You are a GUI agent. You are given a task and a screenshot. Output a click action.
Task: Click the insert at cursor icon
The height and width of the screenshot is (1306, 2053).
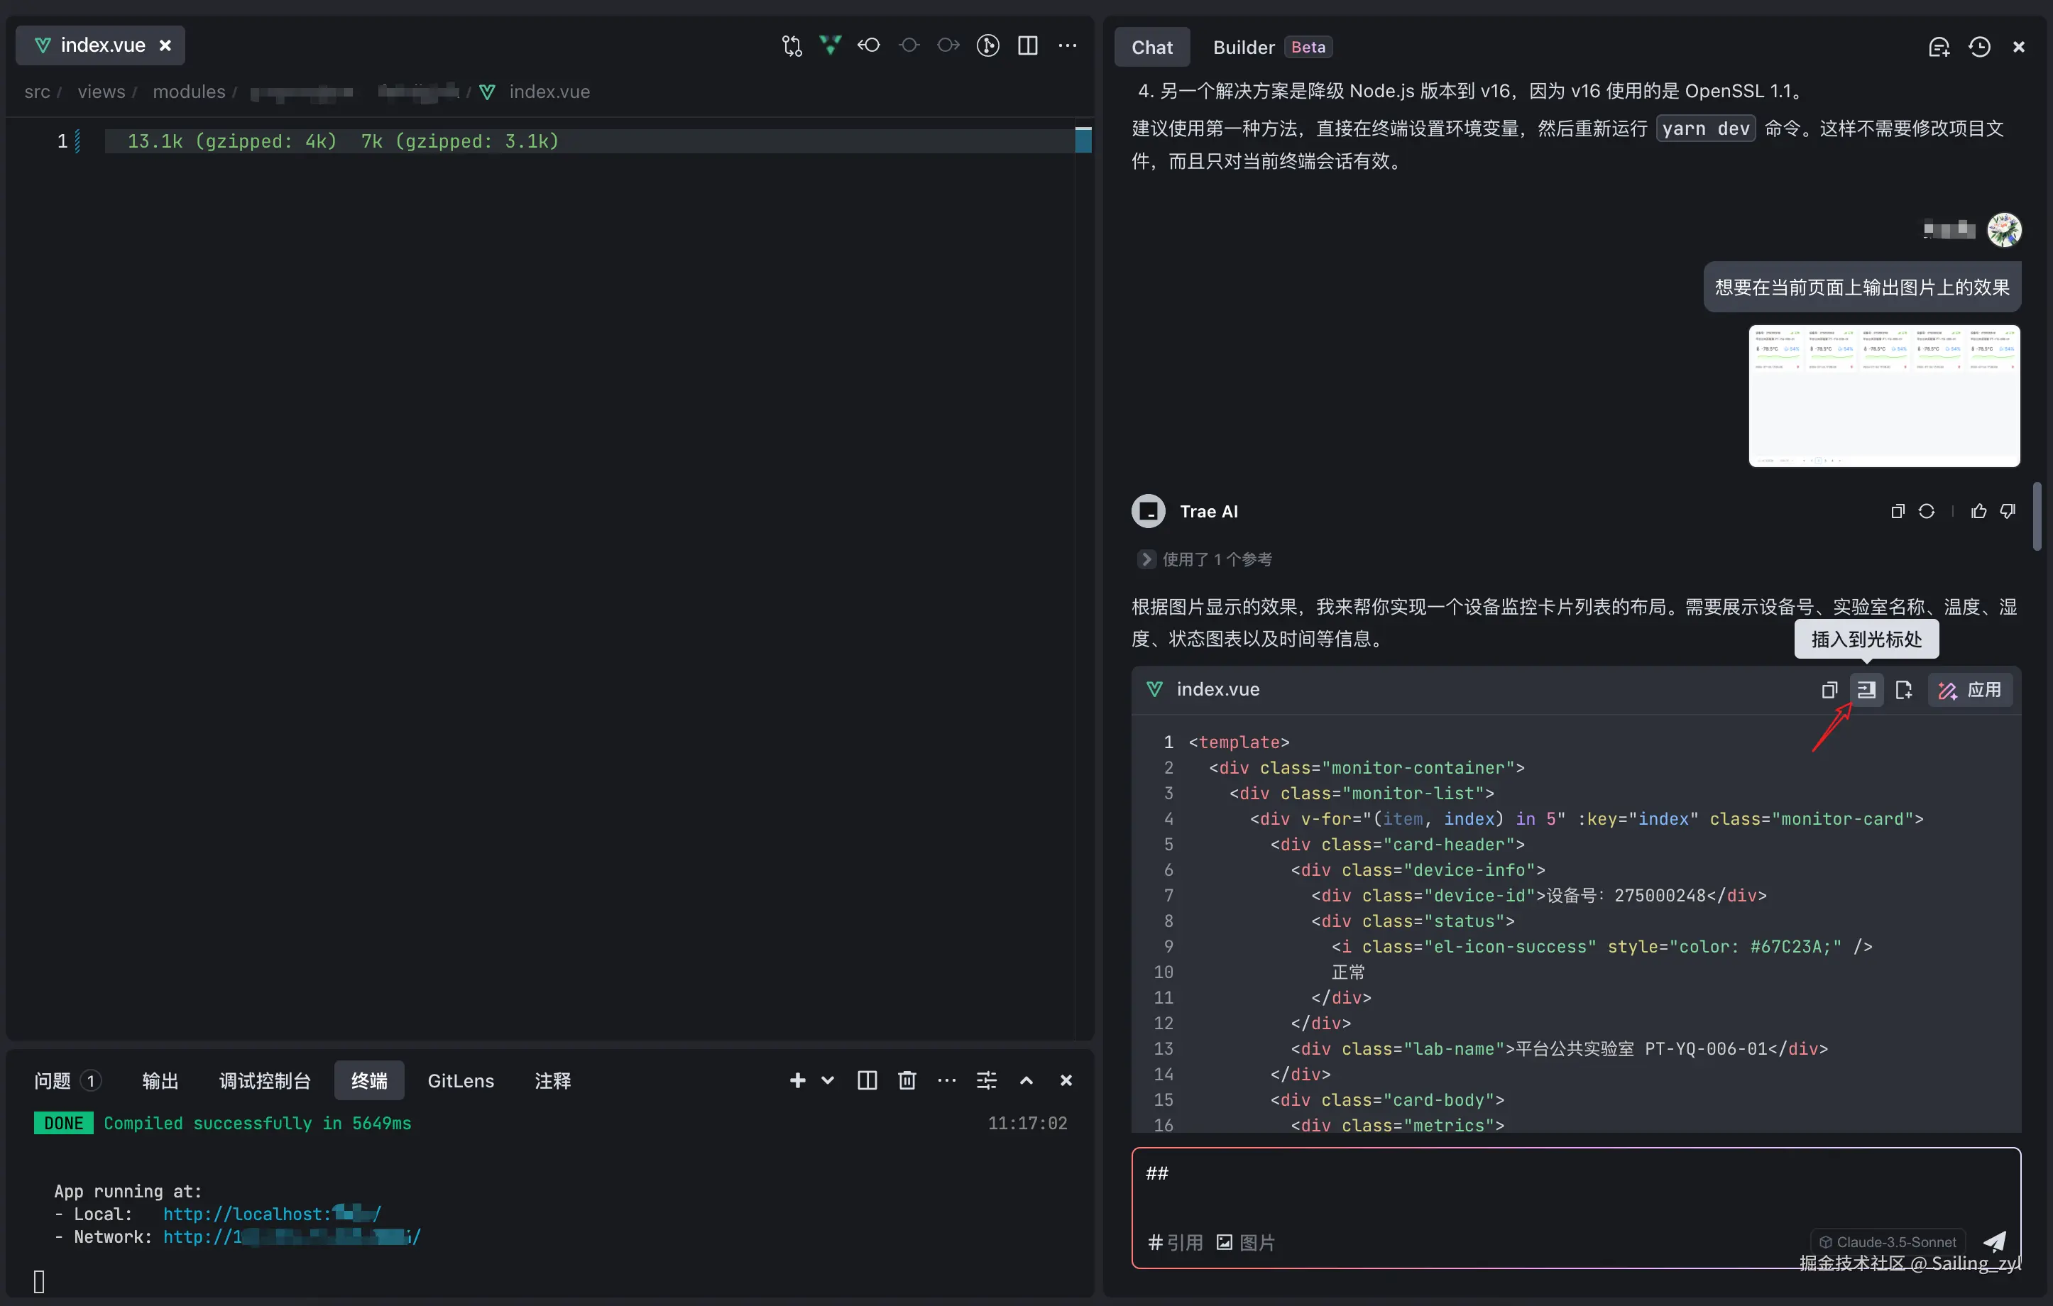(x=1866, y=690)
